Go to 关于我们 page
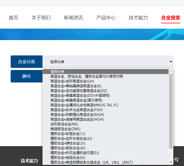 [41, 18]
